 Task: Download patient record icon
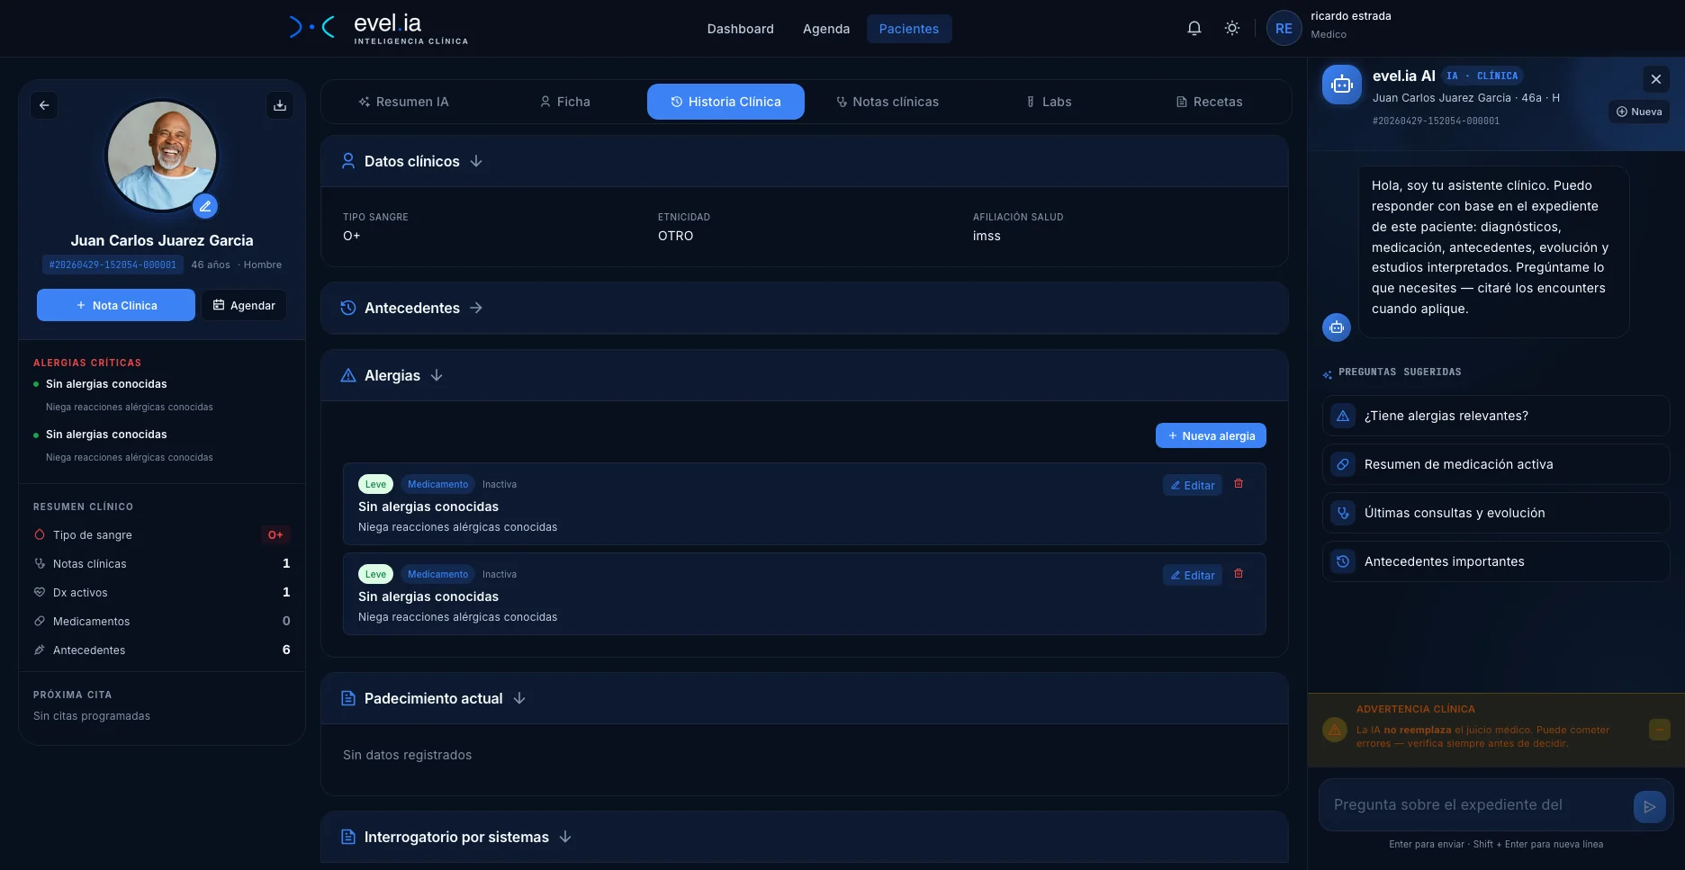pos(280,105)
